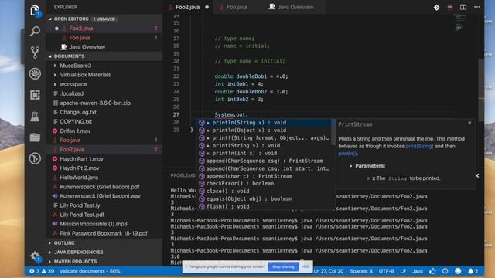Collapse the Open Editors section

click(71, 19)
